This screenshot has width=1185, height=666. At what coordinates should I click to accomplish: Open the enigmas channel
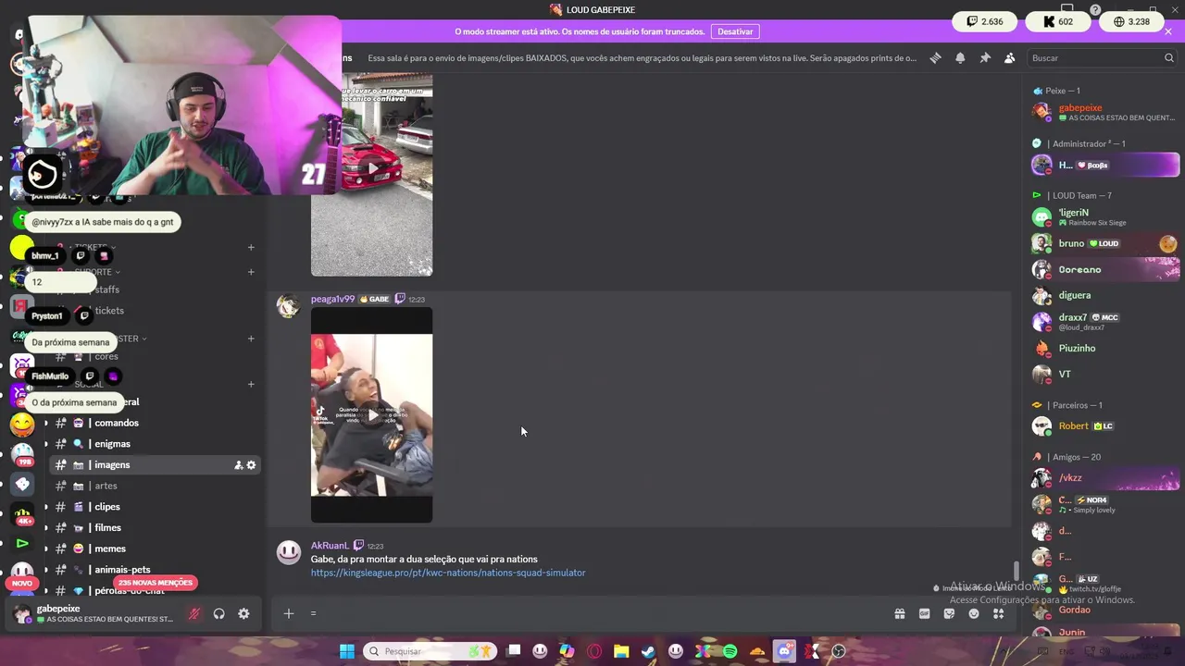[153, 444]
